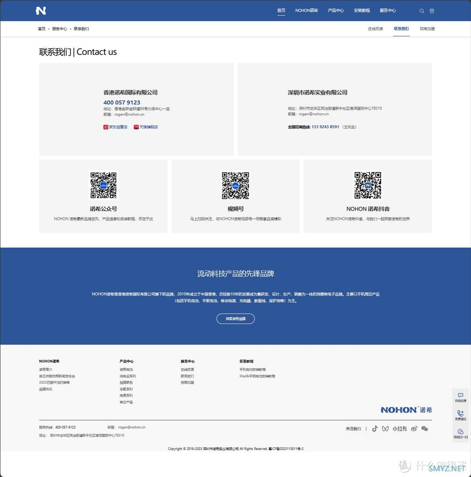Open 手机电池安装教程 footer link
The width and height of the screenshot is (471, 477).
[253, 369]
